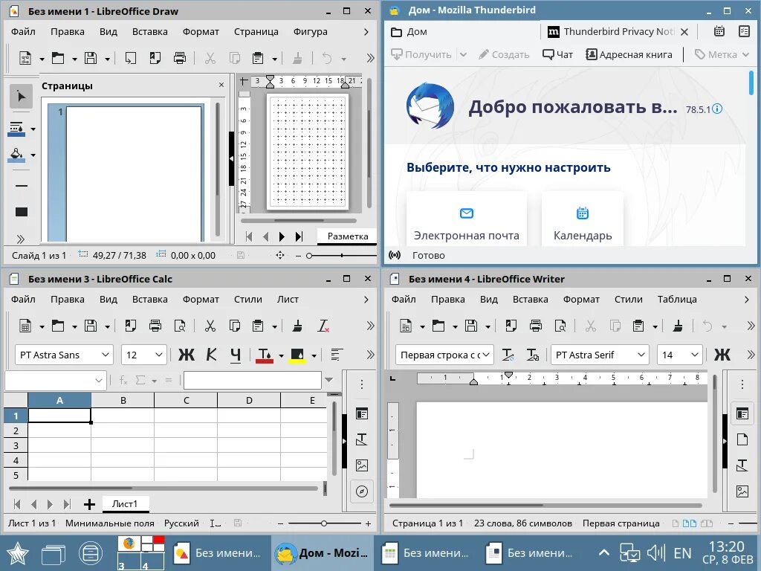Viewport: 761px width, 571px height.
Task: Open the Calendar icon in Thunderbird tab bar
Action: (x=719, y=31)
